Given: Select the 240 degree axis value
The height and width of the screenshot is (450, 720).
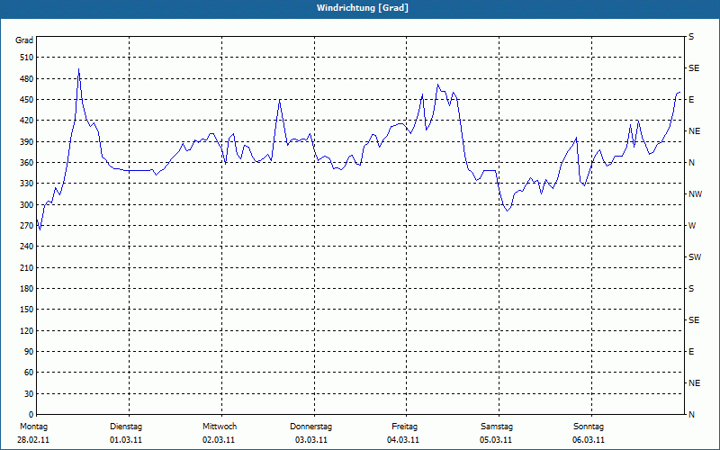Looking at the screenshot, I should coord(27,247).
